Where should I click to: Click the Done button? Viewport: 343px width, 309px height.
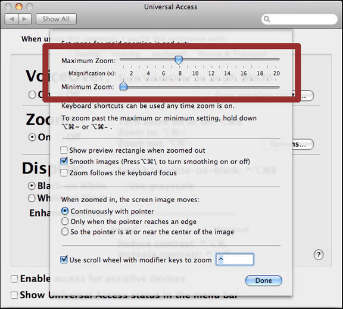click(264, 280)
